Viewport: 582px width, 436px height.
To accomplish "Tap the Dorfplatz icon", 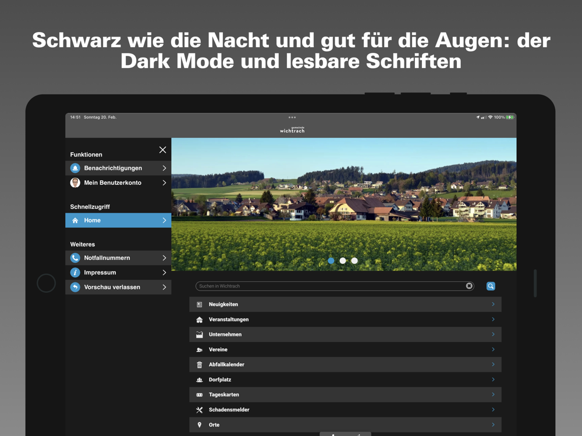I will coord(199,380).
